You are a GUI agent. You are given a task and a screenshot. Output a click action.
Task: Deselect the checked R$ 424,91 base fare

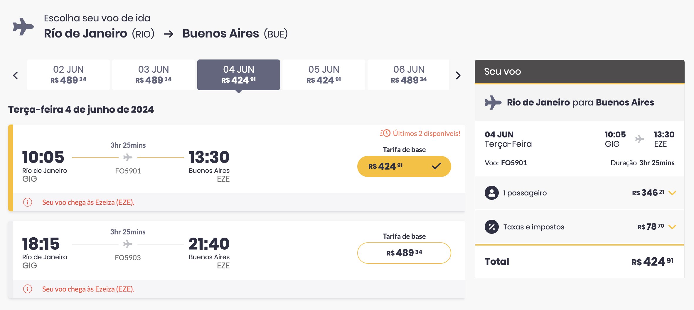(x=404, y=166)
